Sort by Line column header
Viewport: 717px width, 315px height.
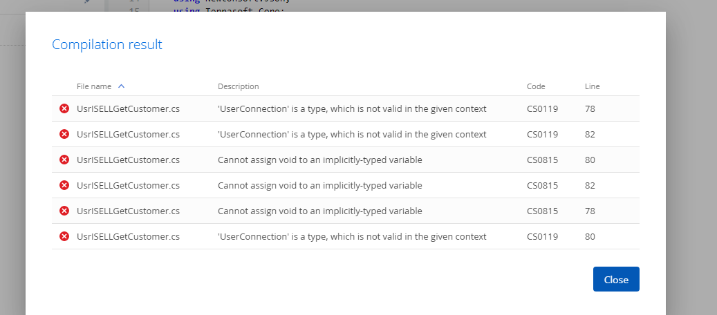coord(592,86)
